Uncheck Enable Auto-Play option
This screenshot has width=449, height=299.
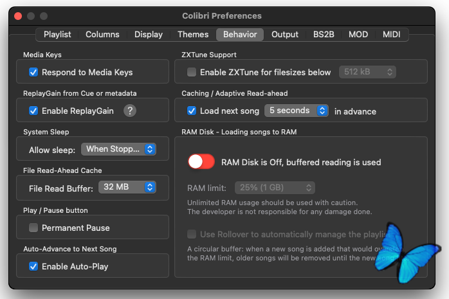(33, 266)
